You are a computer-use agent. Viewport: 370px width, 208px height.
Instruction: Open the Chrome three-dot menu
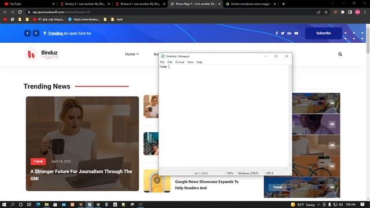pyautogui.click(x=365, y=12)
